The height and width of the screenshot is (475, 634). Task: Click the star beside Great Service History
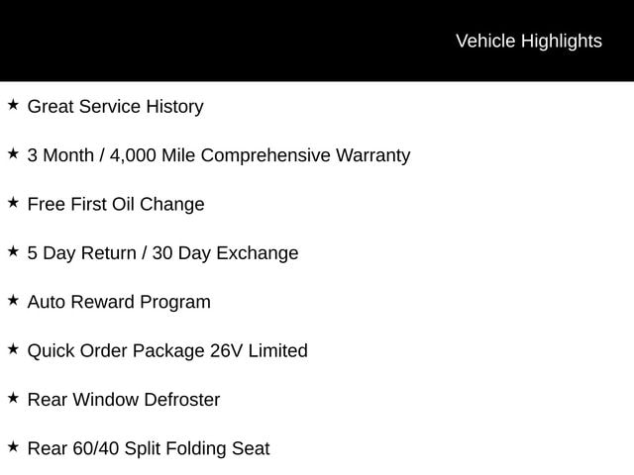(x=13, y=105)
